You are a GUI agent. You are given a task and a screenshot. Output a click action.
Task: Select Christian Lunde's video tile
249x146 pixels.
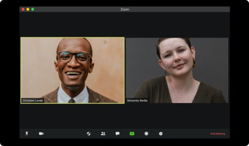73,70
